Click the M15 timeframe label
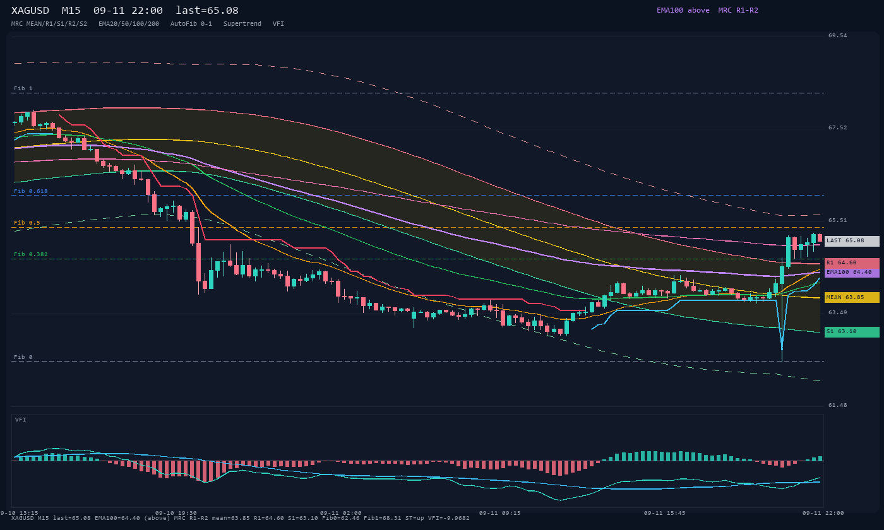The image size is (884, 530). (71, 11)
